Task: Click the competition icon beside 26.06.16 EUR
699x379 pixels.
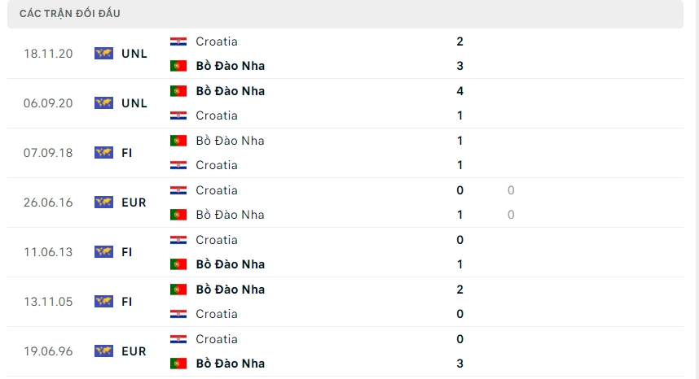Action: click(x=103, y=202)
